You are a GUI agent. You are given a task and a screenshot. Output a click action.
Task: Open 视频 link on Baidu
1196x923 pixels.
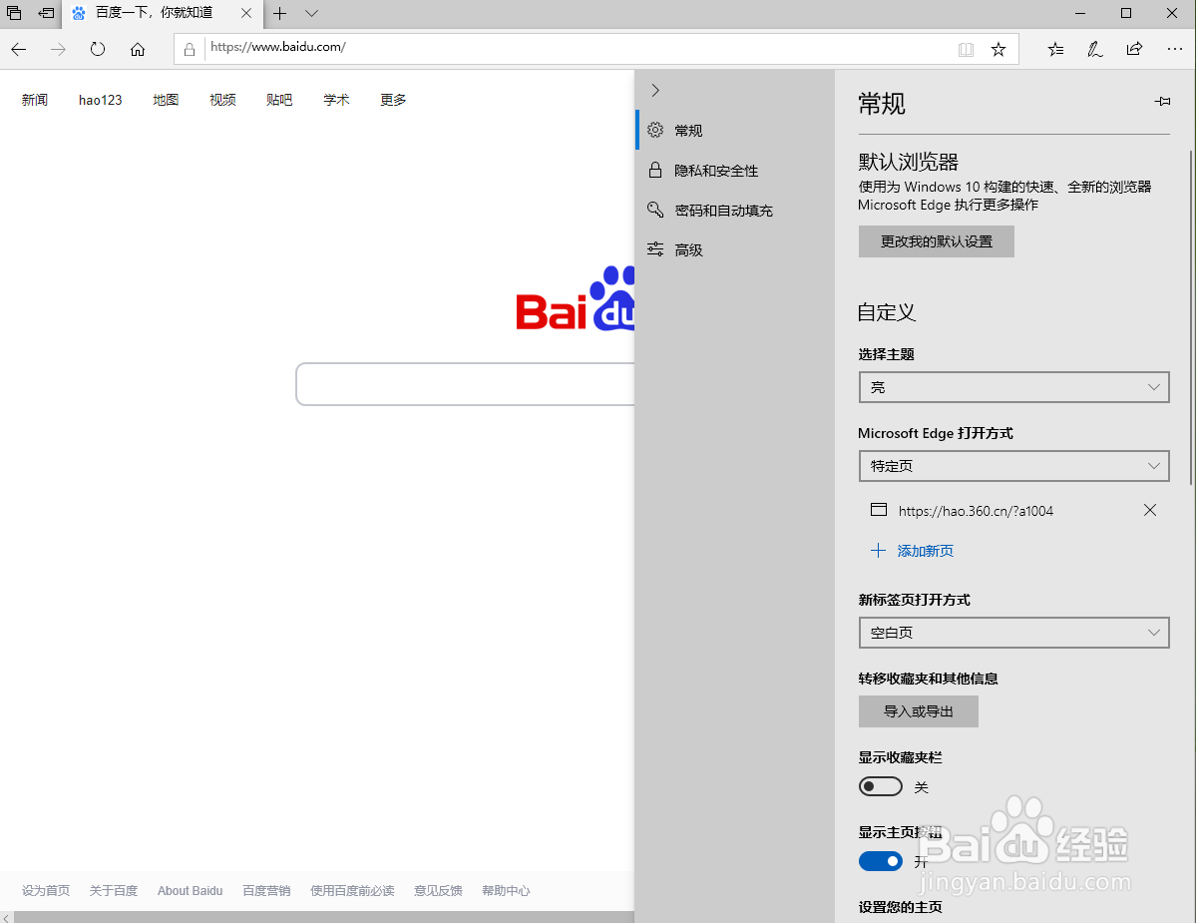pyautogui.click(x=222, y=100)
